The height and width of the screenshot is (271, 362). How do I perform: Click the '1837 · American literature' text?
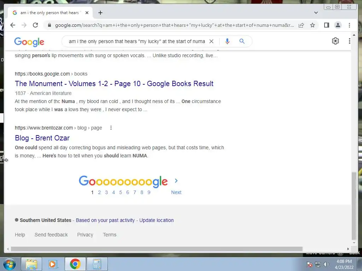tap(43, 93)
